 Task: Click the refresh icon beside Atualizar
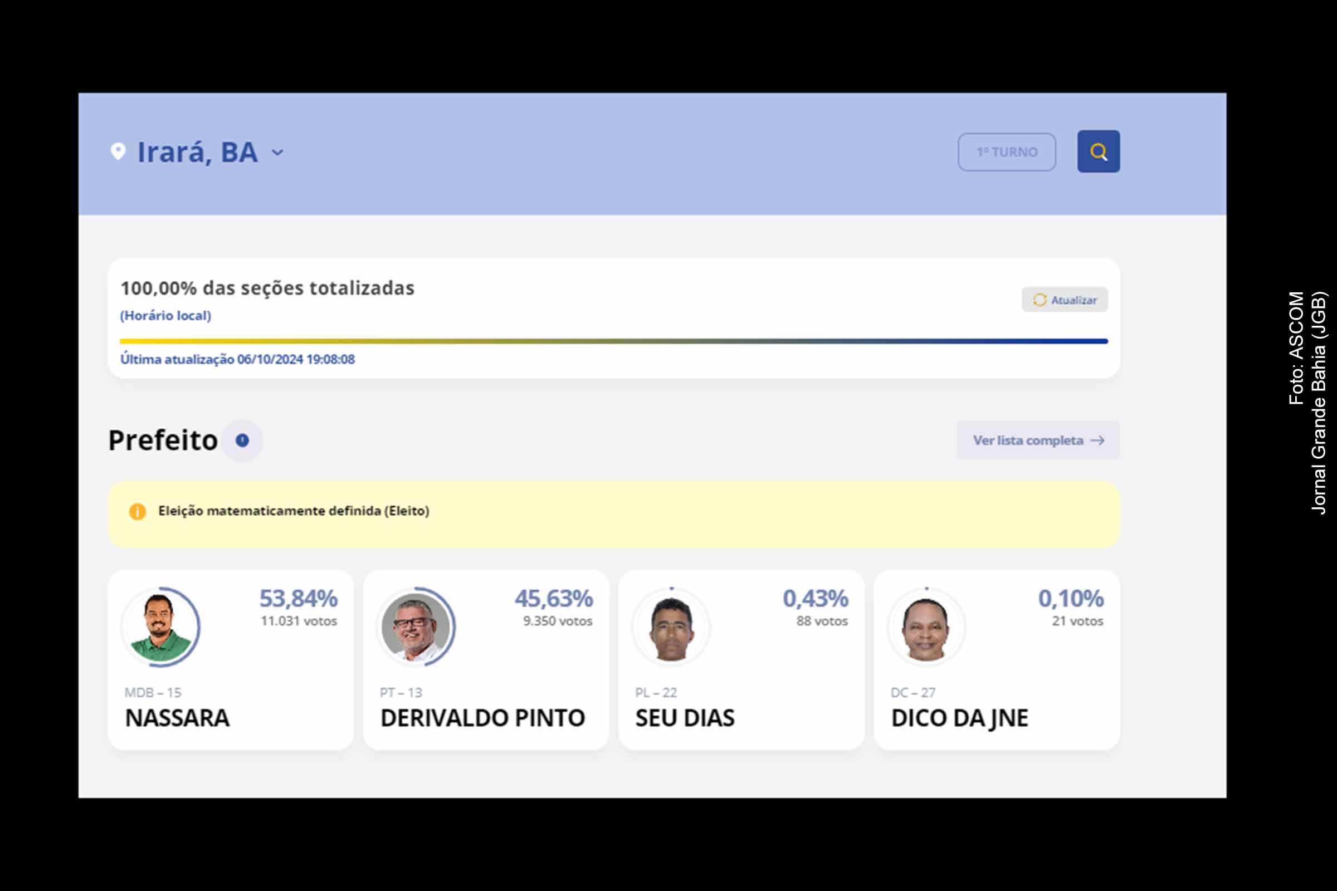coord(1041,300)
